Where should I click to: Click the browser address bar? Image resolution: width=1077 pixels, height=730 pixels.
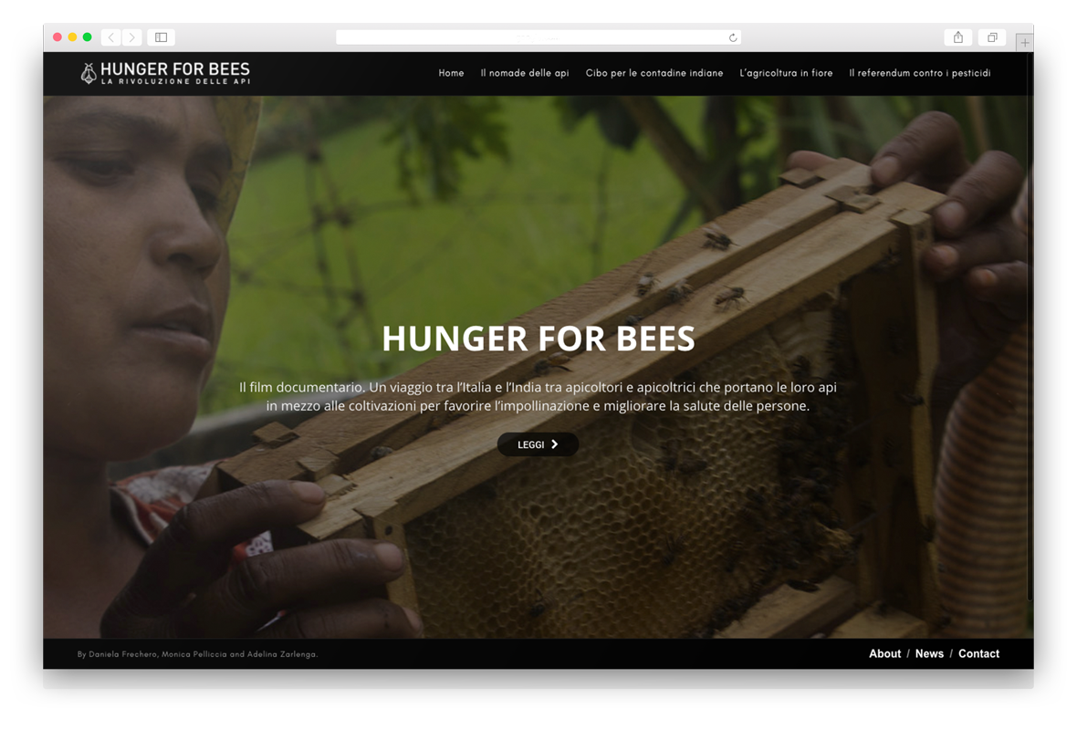[x=538, y=37]
